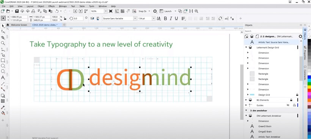Select Artistic Text: Amstelvar object

point(269,137)
